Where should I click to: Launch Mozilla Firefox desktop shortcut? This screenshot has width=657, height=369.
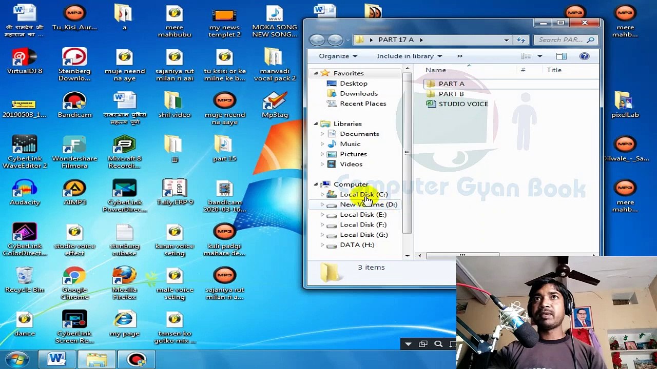(124, 283)
